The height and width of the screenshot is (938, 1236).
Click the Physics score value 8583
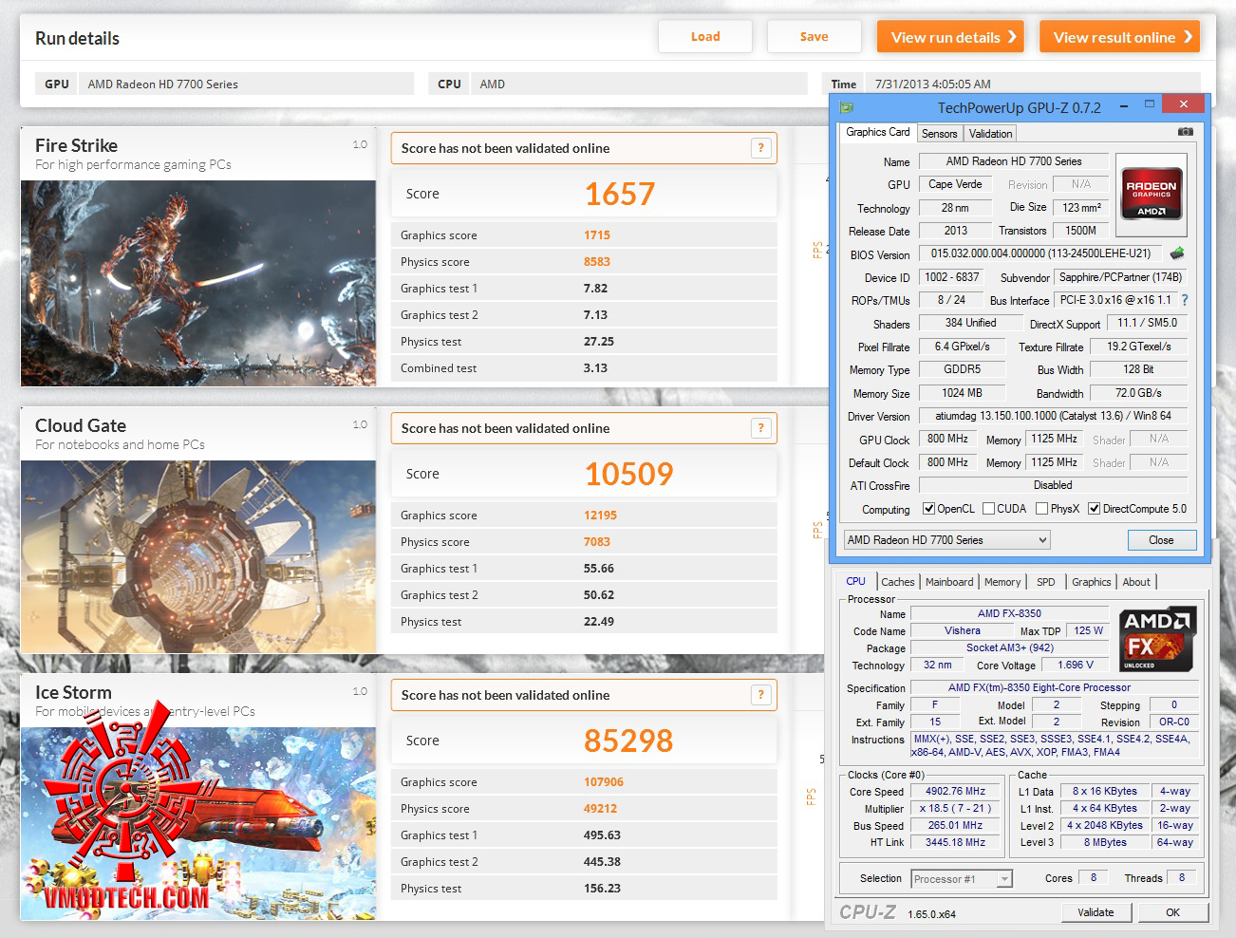(x=597, y=262)
